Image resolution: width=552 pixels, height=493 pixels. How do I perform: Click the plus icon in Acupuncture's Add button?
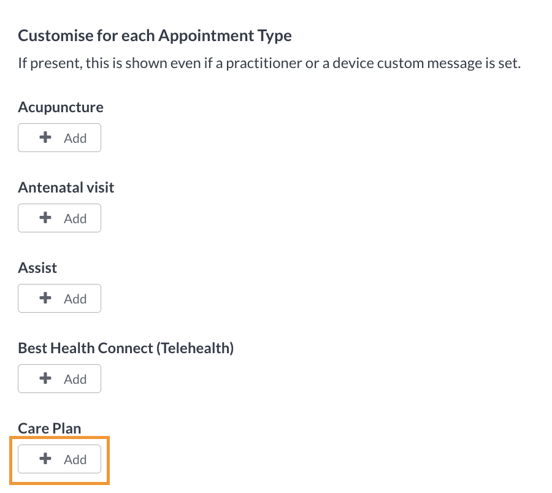[x=44, y=137]
